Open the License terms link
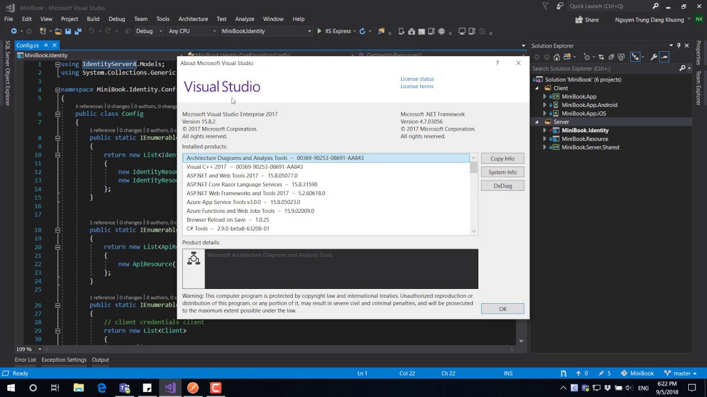 pyautogui.click(x=417, y=87)
